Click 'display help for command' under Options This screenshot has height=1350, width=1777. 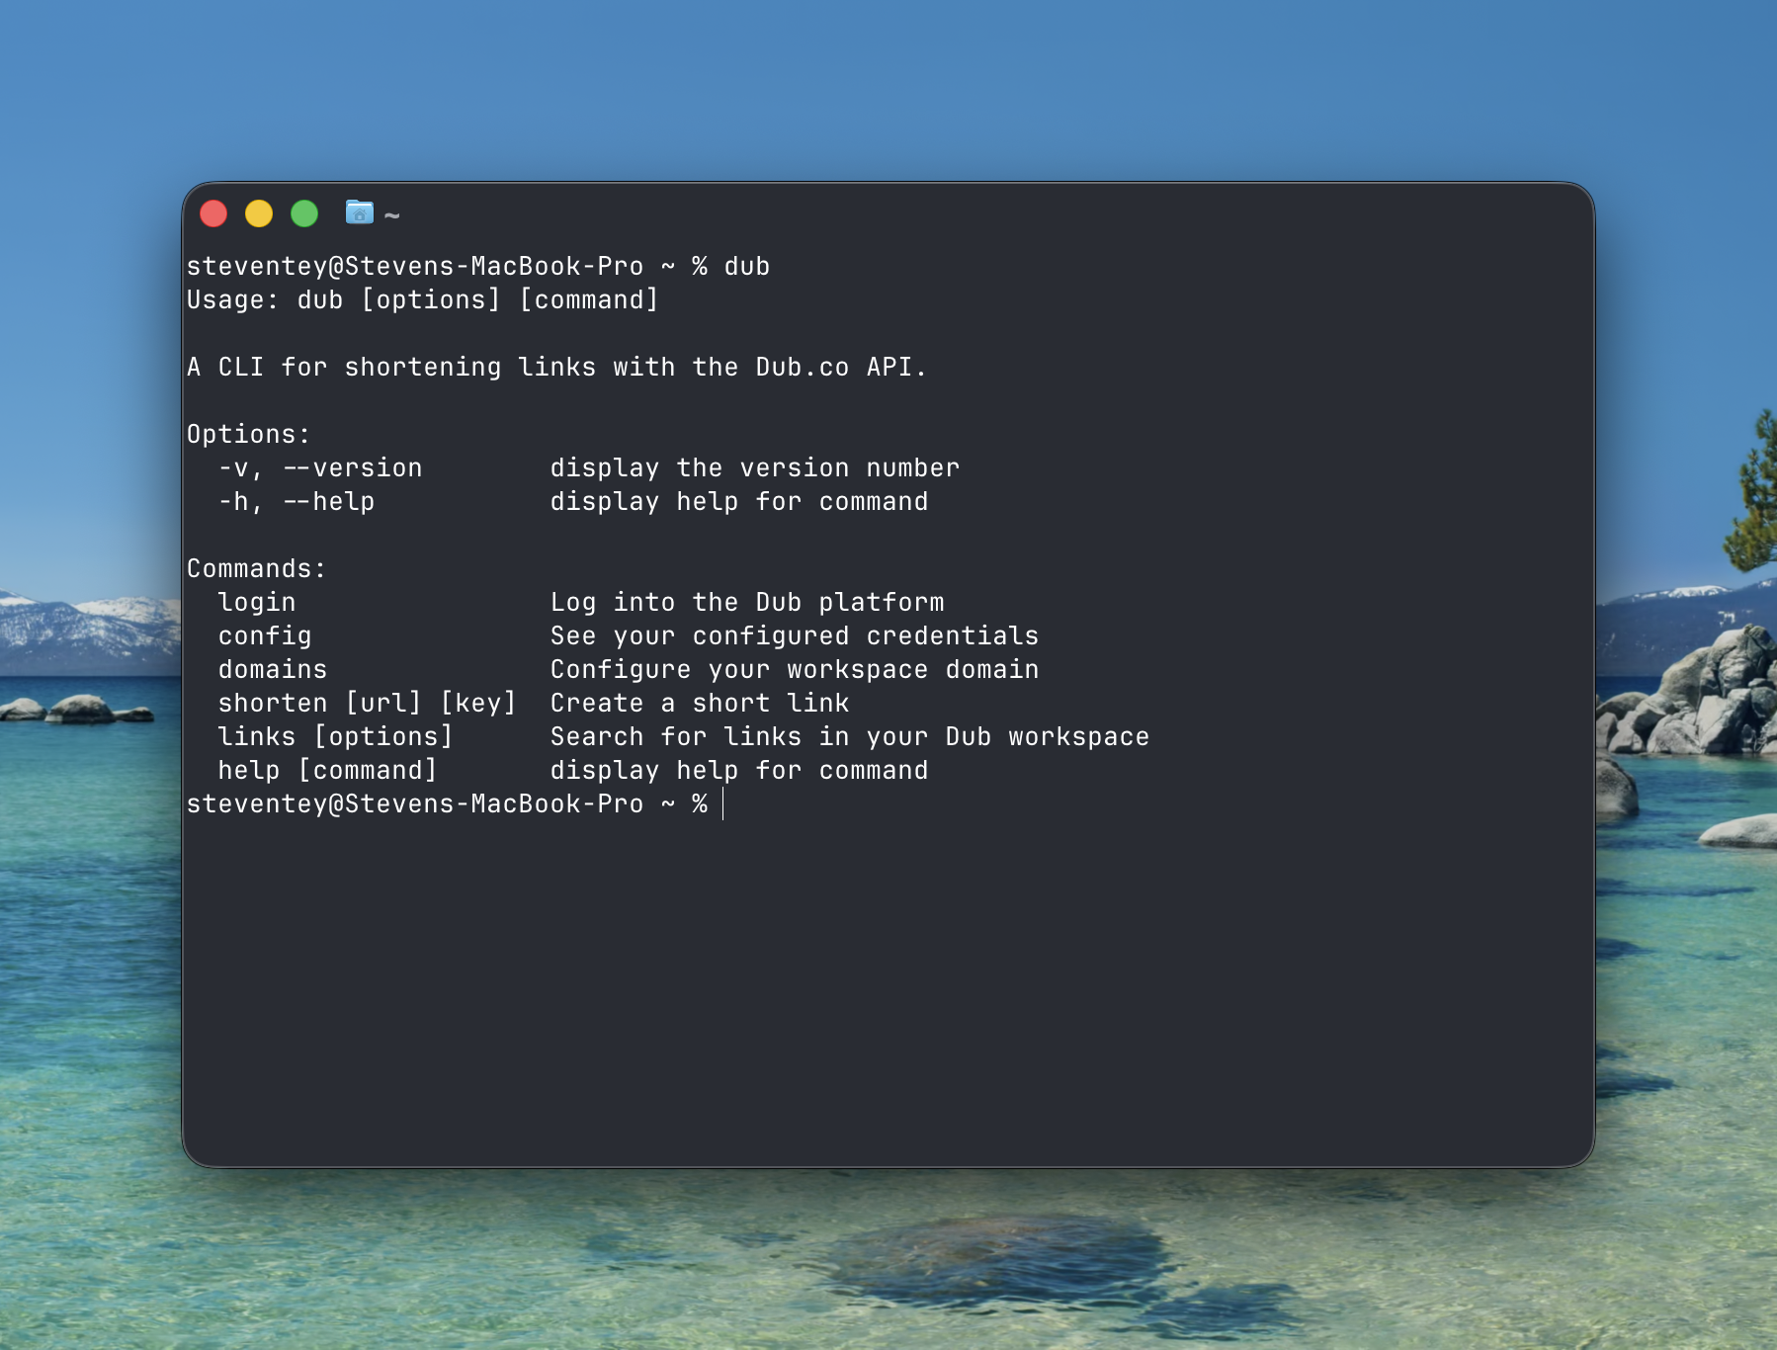(739, 502)
